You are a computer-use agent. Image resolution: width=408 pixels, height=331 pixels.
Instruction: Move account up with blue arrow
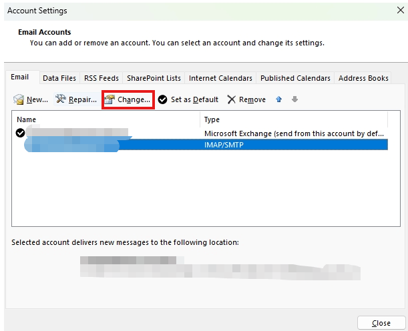click(278, 99)
